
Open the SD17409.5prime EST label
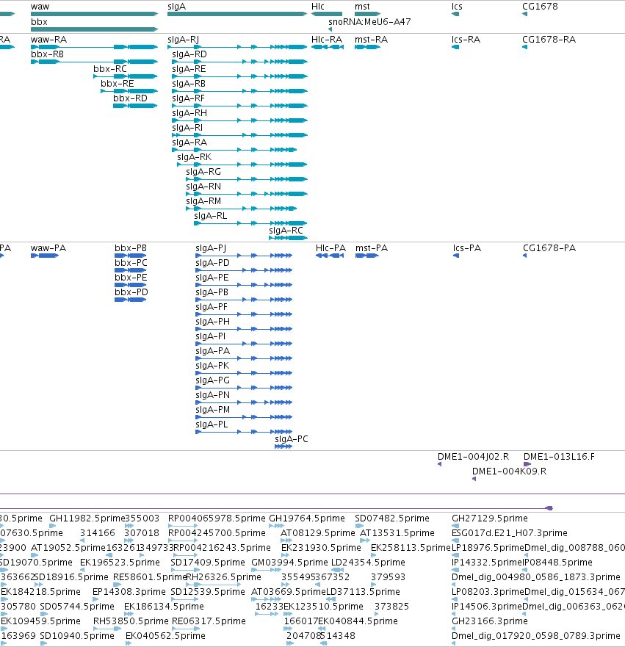208,563
